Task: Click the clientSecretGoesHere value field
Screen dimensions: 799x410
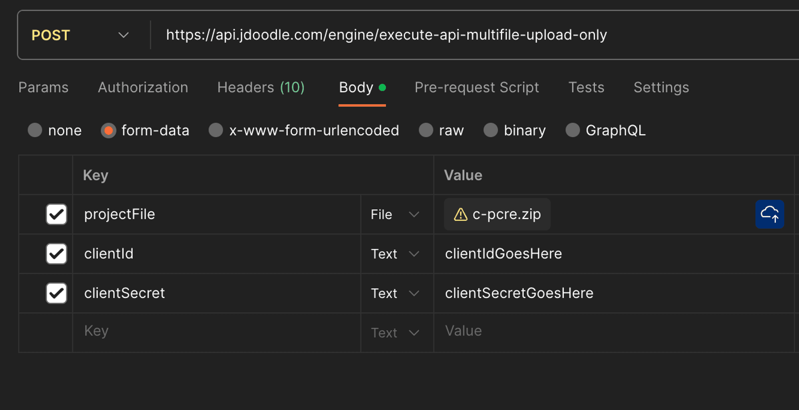Action: (x=519, y=293)
